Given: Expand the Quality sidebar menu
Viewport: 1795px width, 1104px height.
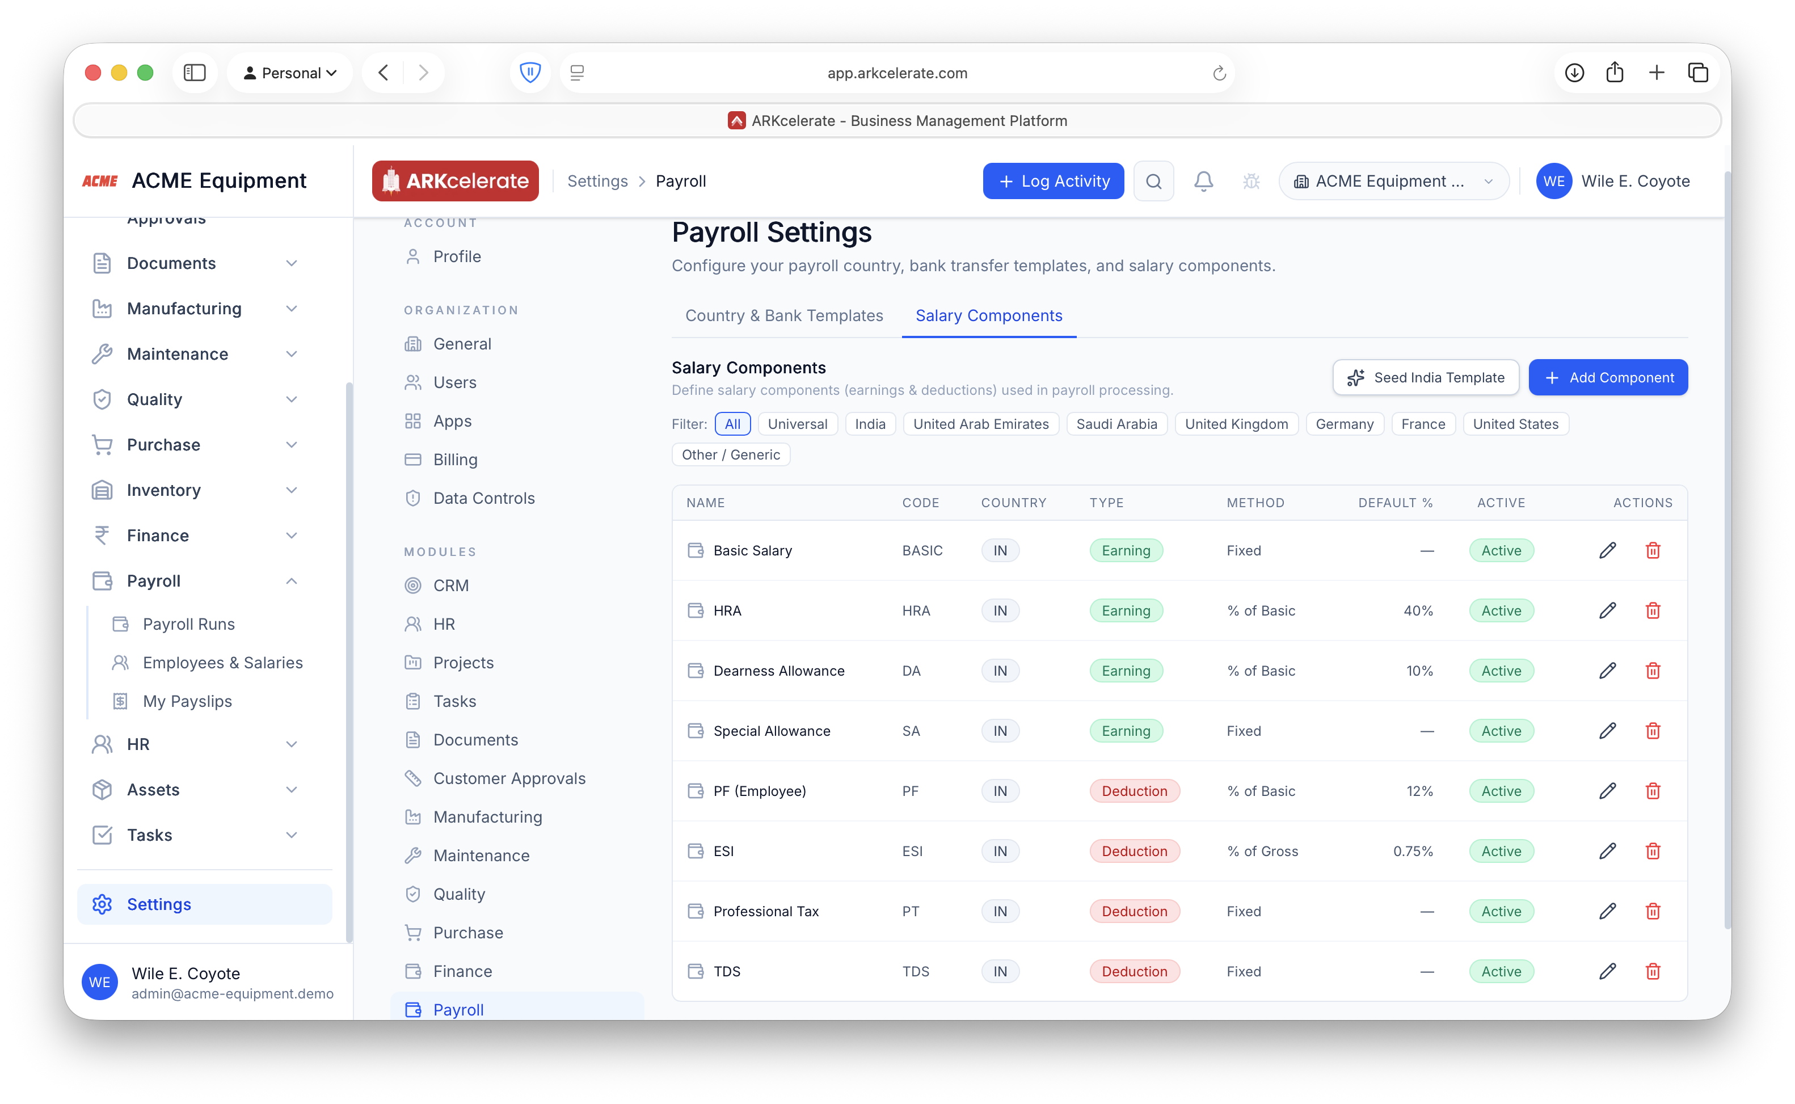Looking at the screenshot, I should tap(196, 399).
